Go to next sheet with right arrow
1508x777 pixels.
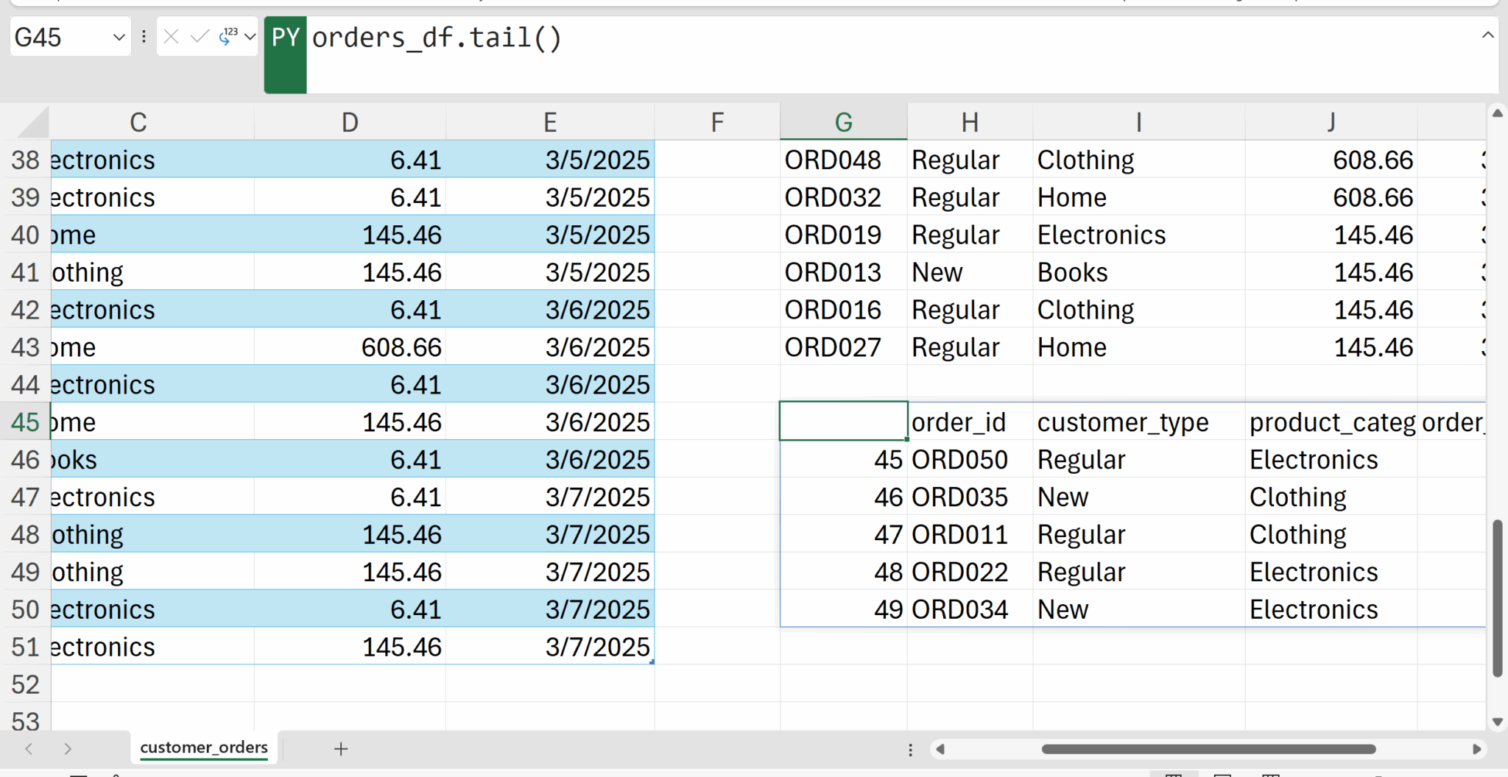pyautogui.click(x=68, y=749)
